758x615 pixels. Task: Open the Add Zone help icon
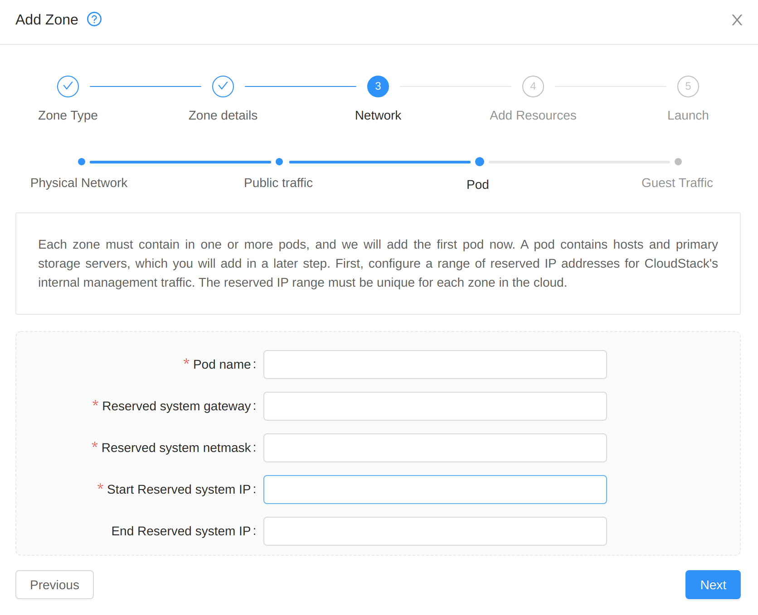(x=94, y=19)
